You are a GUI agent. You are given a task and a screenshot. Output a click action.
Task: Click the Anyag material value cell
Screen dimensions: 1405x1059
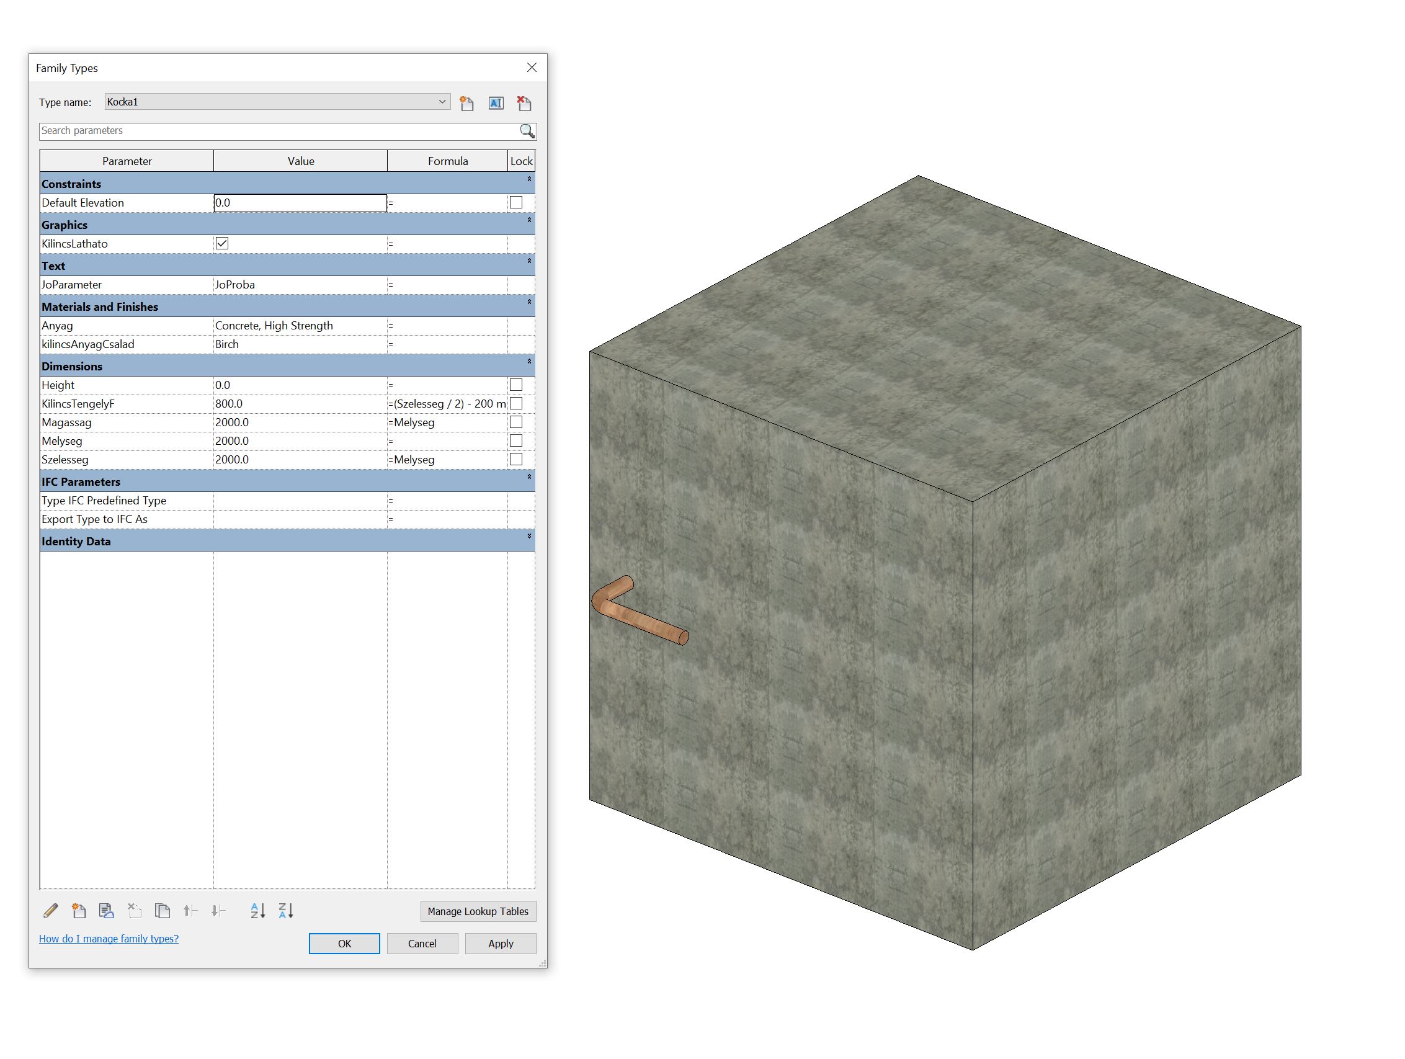pyautogui.click(x=300, y=325)
